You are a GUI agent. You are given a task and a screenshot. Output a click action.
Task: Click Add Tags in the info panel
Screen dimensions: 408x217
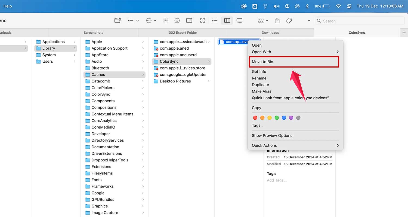pyautogui.click(x=277, y=180)
